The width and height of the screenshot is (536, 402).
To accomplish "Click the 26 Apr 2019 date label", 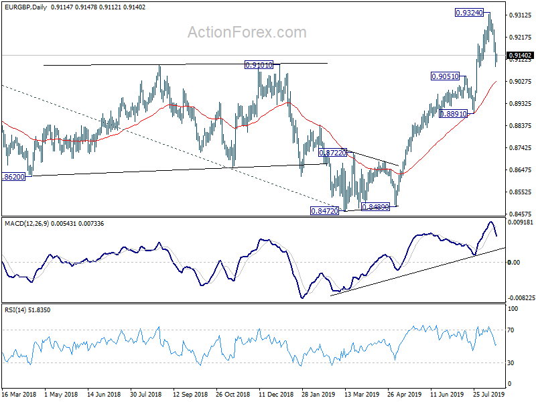I will point(405,395).
